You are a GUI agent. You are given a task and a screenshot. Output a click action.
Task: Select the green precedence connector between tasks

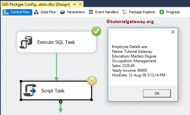tap(56, 67)
